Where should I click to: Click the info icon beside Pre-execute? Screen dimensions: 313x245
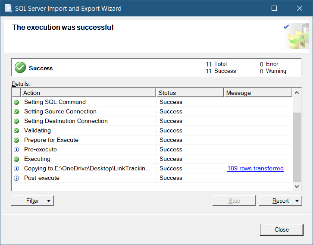click(16, 150)
